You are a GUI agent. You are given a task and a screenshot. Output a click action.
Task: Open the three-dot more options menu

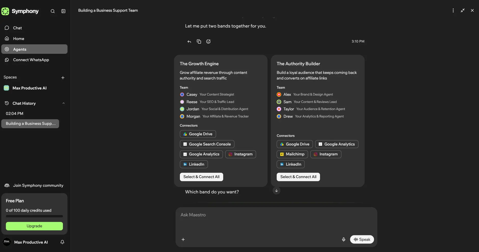tap(453, 10)
